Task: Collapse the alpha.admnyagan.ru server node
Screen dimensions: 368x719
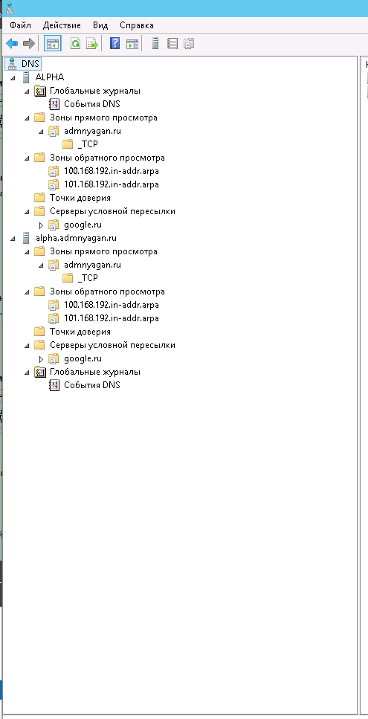Action: point(13,239)
